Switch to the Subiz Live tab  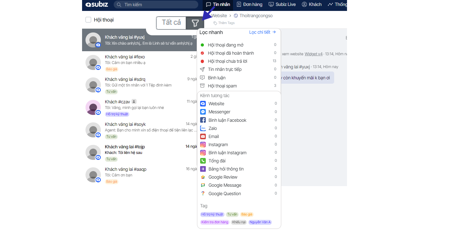click(282, 4)
